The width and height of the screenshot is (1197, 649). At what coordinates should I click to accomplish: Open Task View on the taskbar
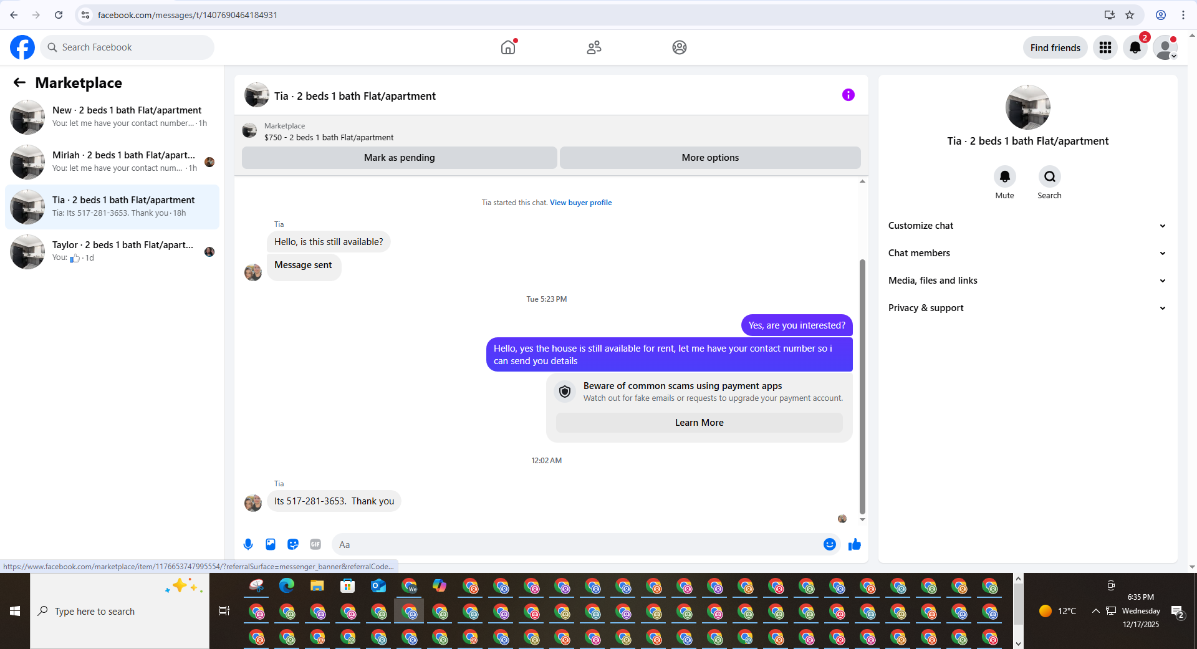pyautogui.click(x=224, y=611)
